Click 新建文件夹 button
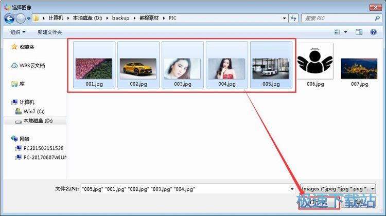The width and height of the screenshot is (386, 216). [49, 32]
